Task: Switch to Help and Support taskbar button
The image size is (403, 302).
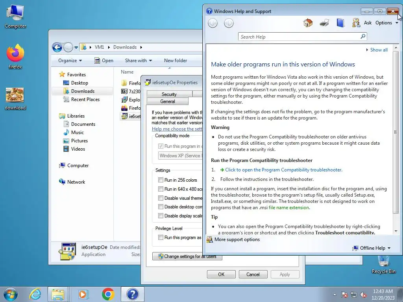Action: [x=133, y=294]
